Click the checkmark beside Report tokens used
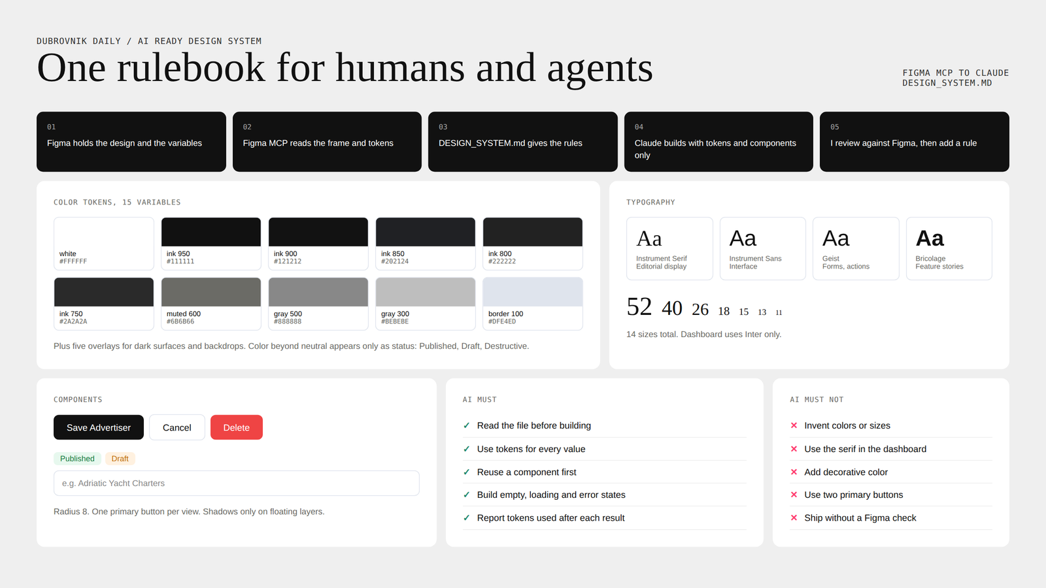Screen dimensions: 1046x588 click(x=467, y=518)
